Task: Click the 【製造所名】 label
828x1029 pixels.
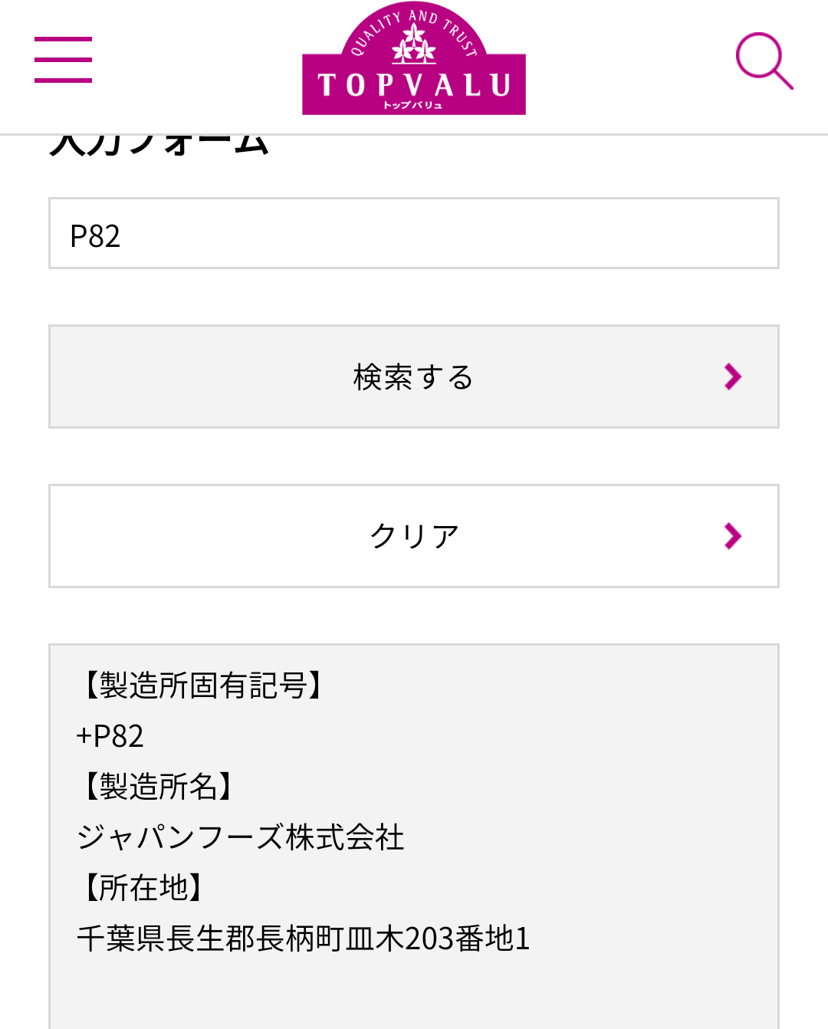Action: pyautogui.click(x=158, y=787)
